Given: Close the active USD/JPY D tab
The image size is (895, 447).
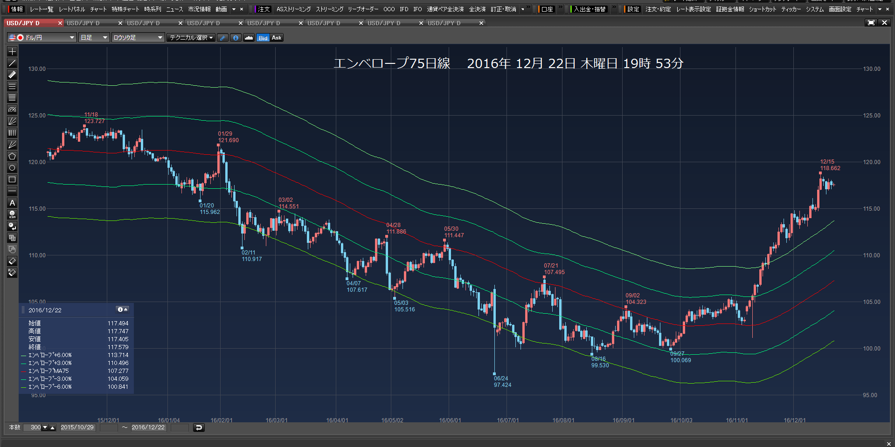Looking at the screenshot, I should click(x=60, y=23).
